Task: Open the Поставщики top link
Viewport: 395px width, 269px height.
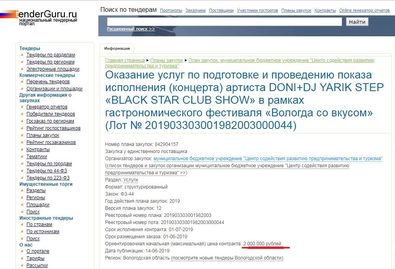Action: [221, 10]
